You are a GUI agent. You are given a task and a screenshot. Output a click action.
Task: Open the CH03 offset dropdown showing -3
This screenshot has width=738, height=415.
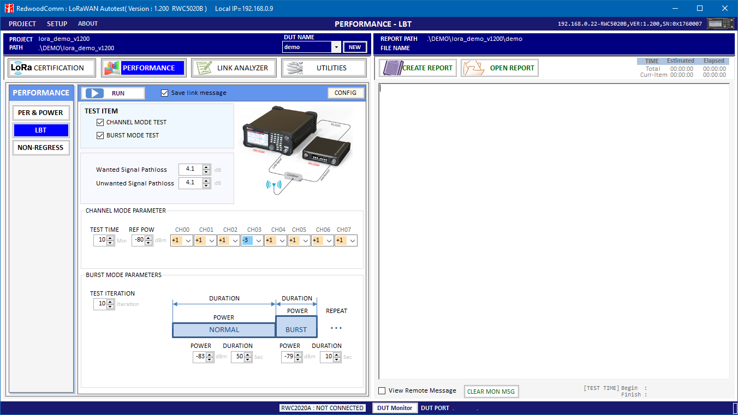(x=258, y=240)
